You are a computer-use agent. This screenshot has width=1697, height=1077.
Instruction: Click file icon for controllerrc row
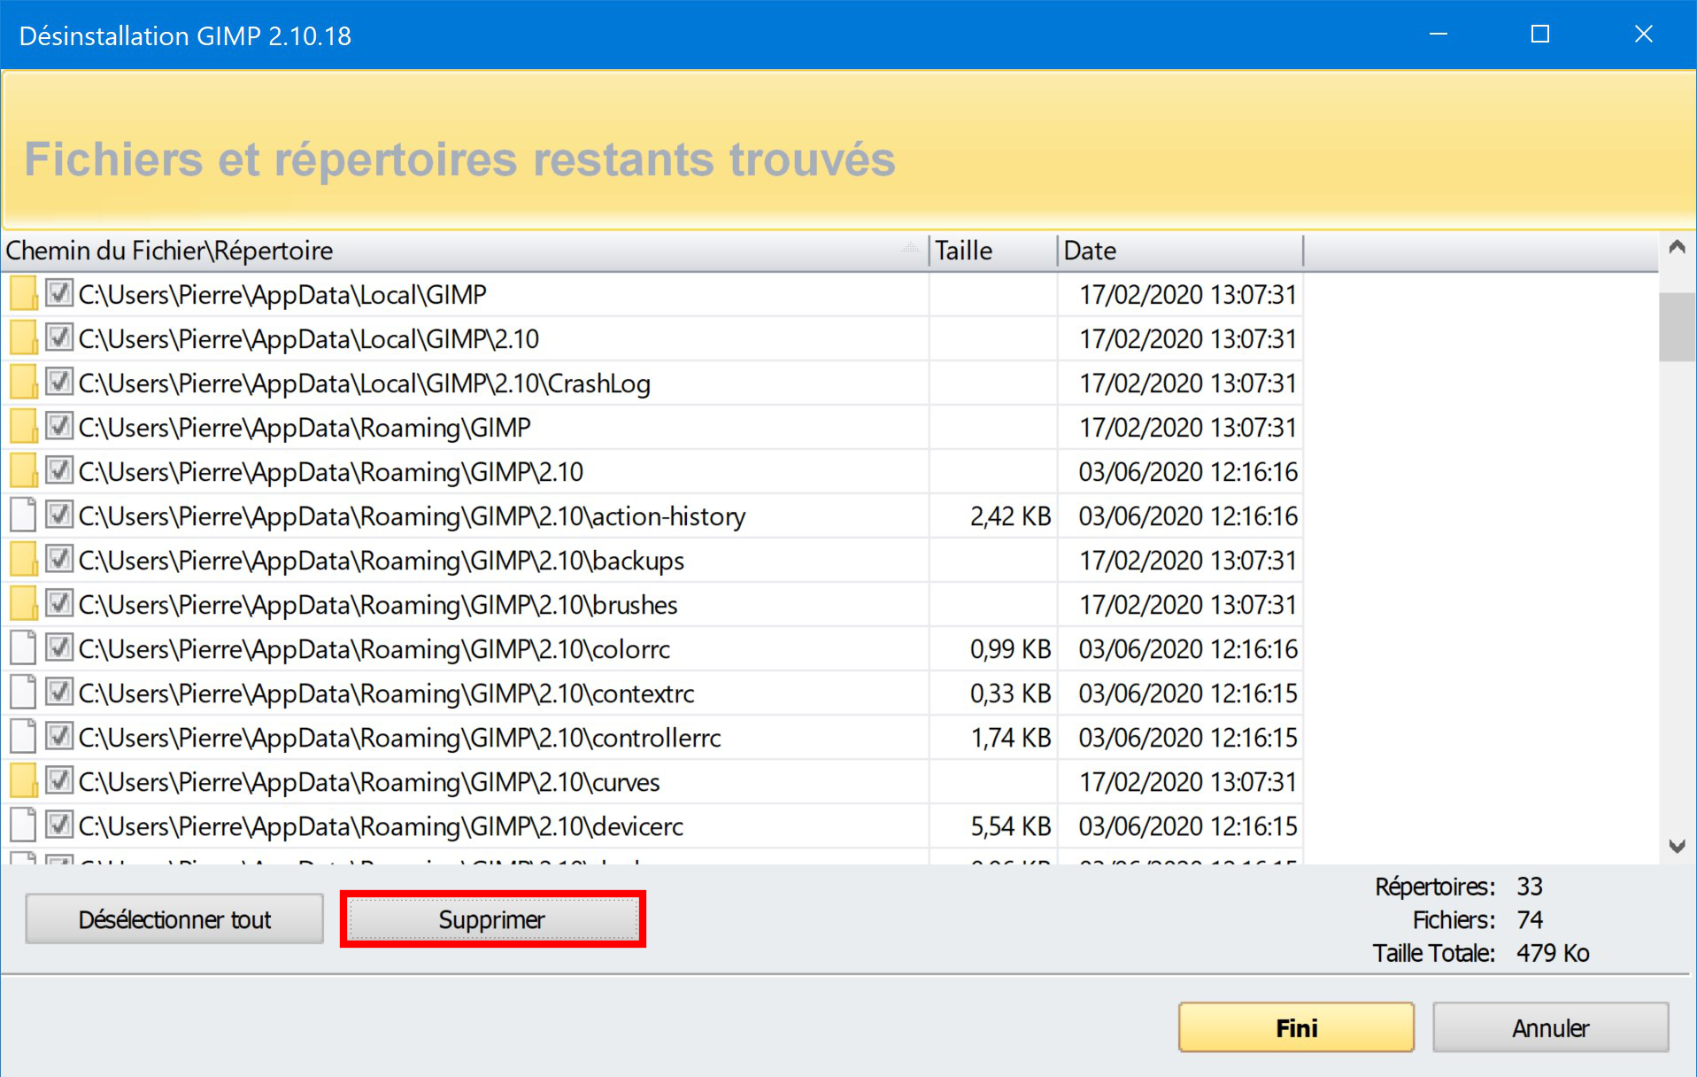tap(23, 737)
